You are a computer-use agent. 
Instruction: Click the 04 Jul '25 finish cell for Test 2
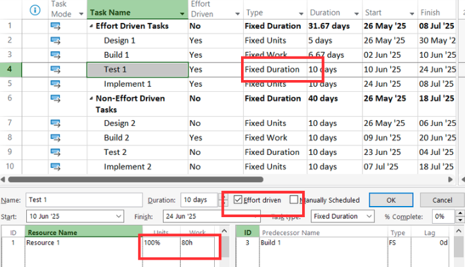click(x=437, y=152)
